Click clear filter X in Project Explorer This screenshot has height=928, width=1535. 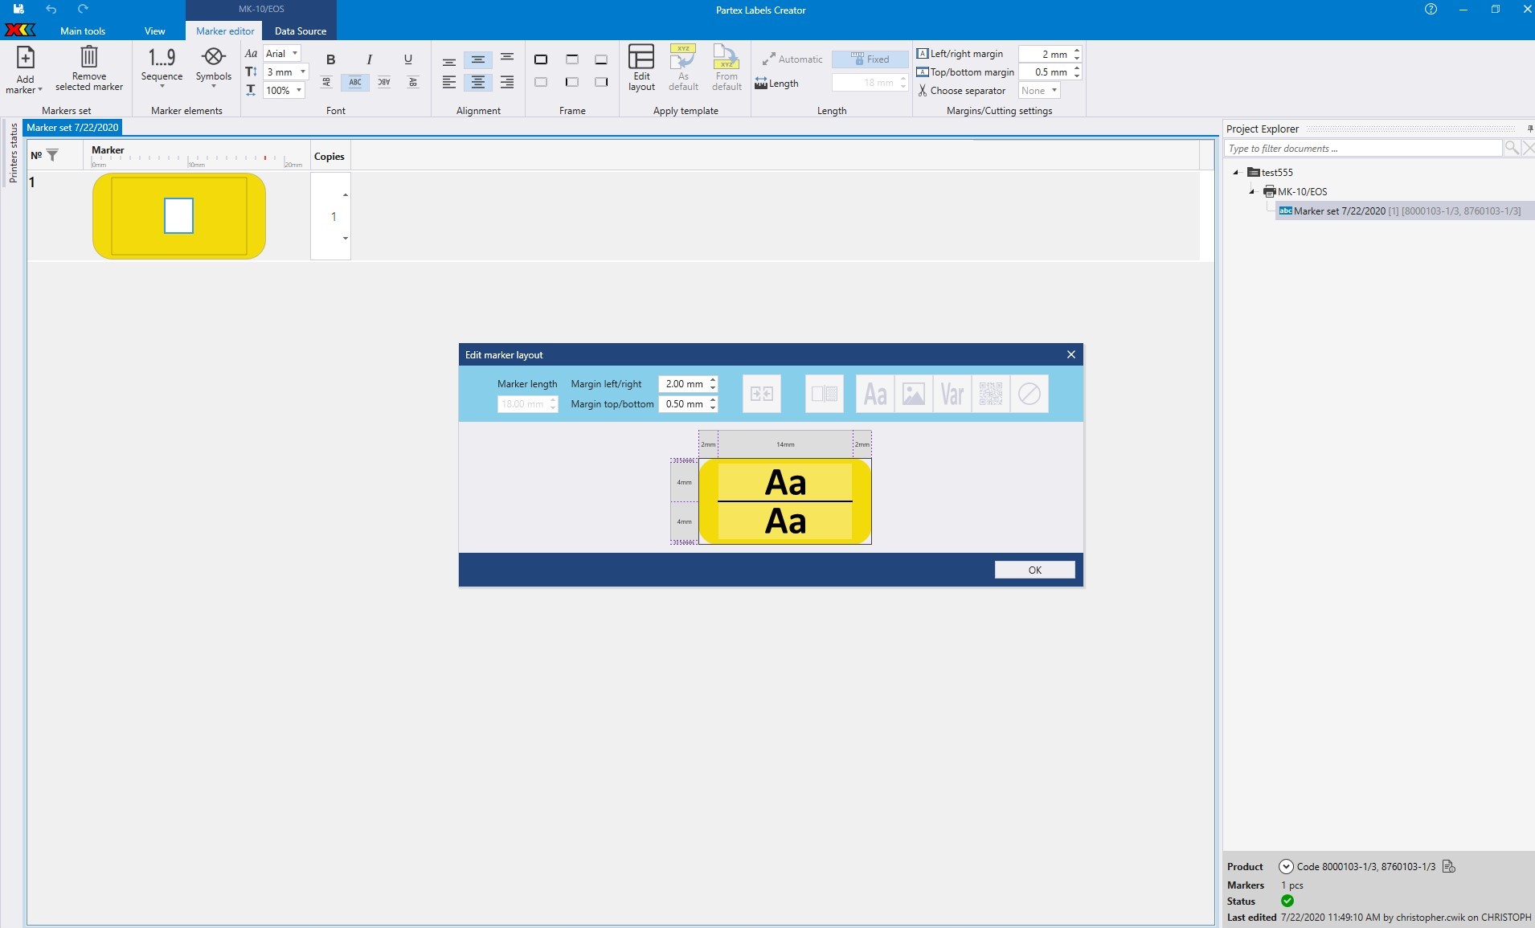[1528, 148]
